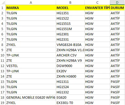
Task: Select the PASİF cell in row 15
Action: tap(117, 82)
